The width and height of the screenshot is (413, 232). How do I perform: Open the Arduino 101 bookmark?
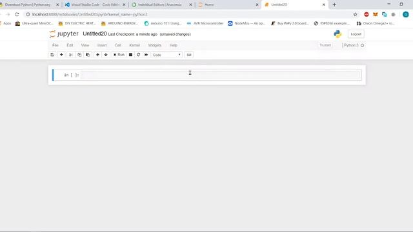click(x=163, y=23)
